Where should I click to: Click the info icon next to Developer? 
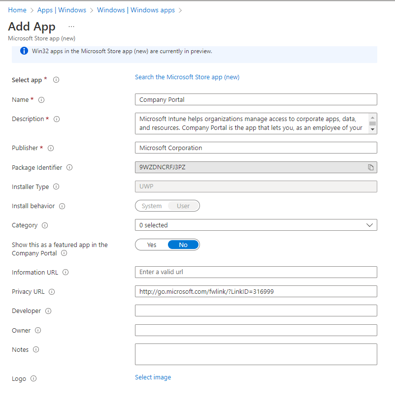[48, 311]
